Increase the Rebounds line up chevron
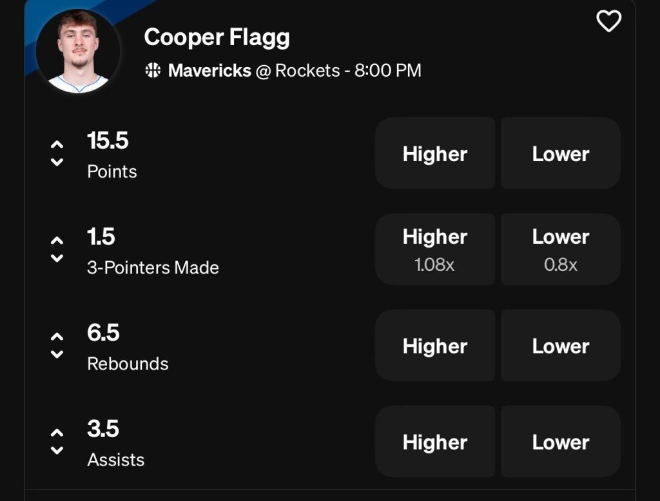The height and width of the screenshot is (501, 660). click(x=57, y=337)
